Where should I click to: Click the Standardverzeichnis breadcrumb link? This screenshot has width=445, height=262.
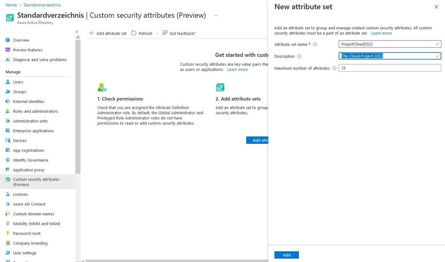[42, 5]
